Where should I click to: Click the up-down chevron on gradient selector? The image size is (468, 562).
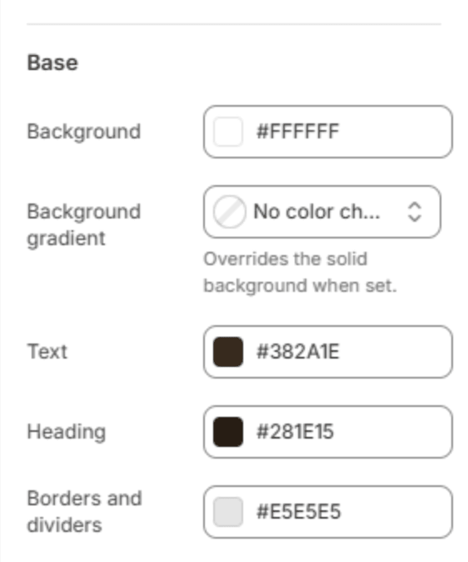[x=415, y=212]
